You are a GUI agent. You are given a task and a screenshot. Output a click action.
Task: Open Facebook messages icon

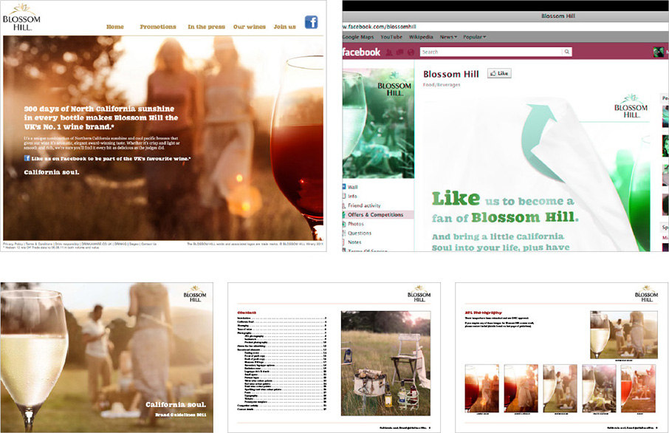click(399, 52)
